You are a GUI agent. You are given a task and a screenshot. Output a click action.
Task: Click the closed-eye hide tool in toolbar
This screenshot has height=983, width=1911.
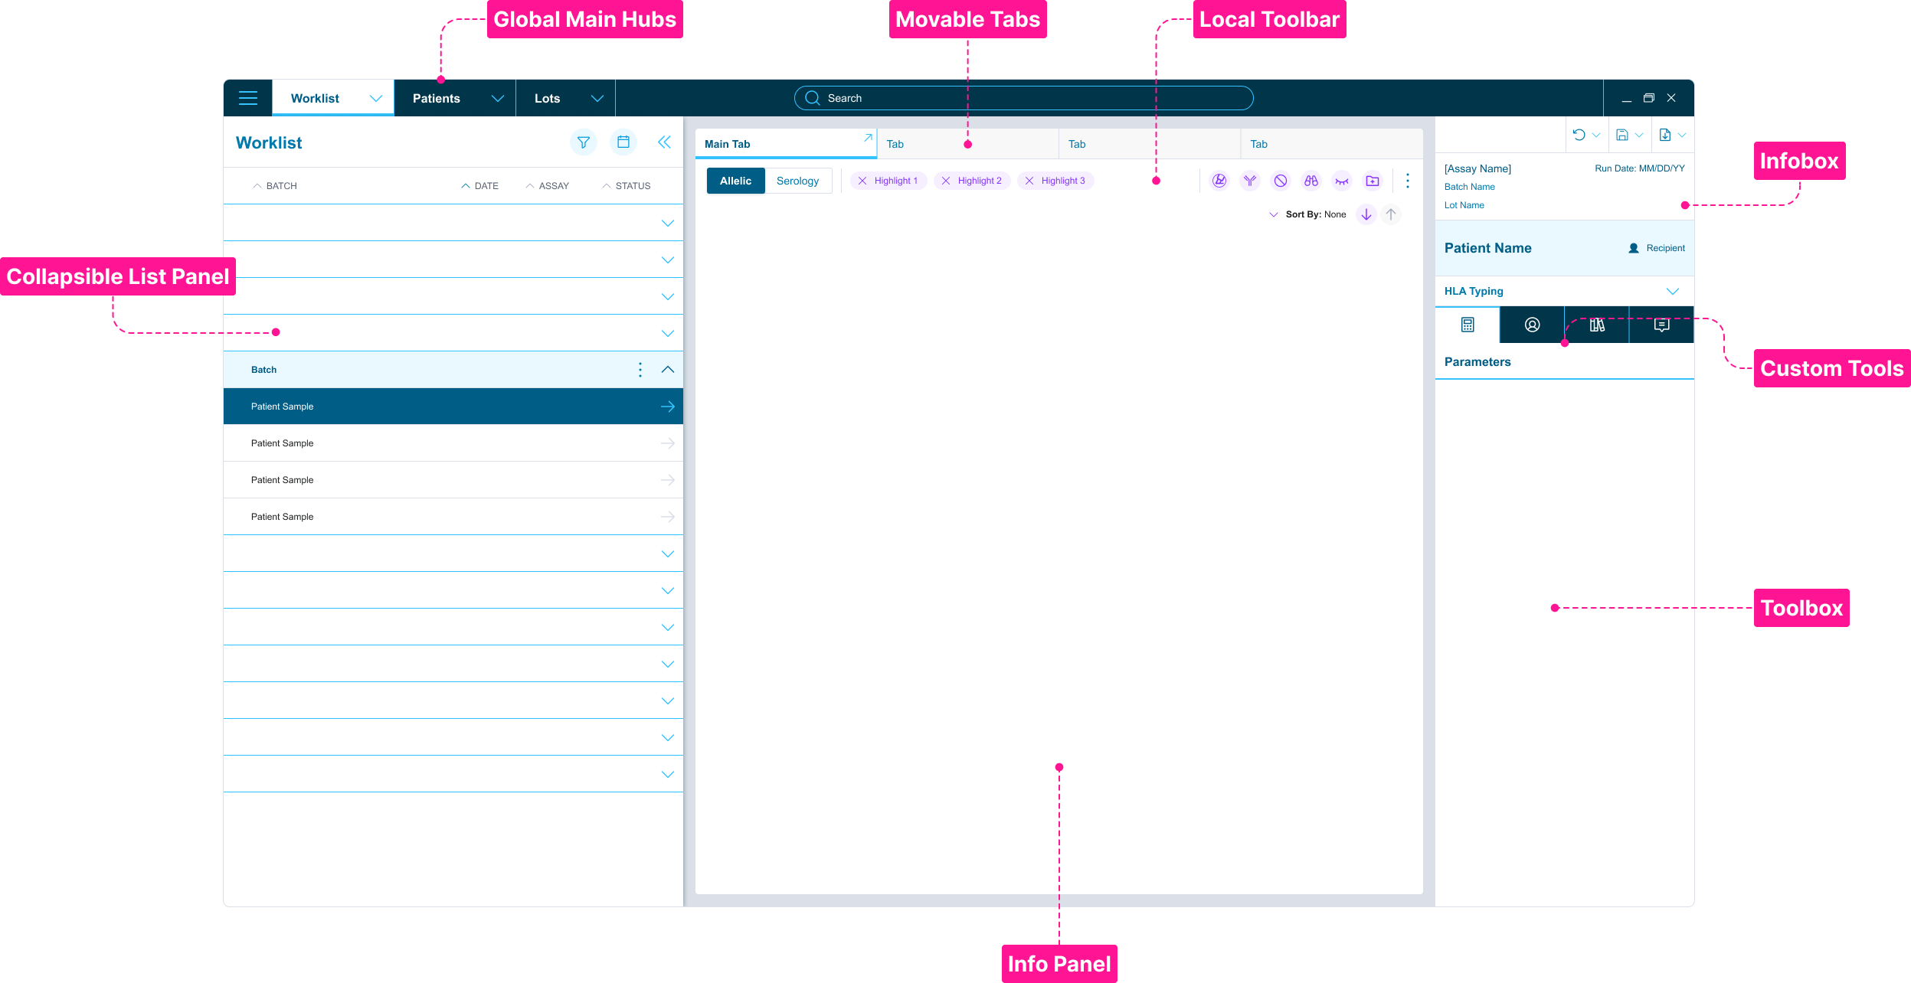pyautogui.click(x=1342, y=181)
